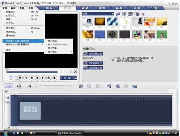Open Audio view speaker icon
Screen dimensions: 180x136
[x=29, y=86]
